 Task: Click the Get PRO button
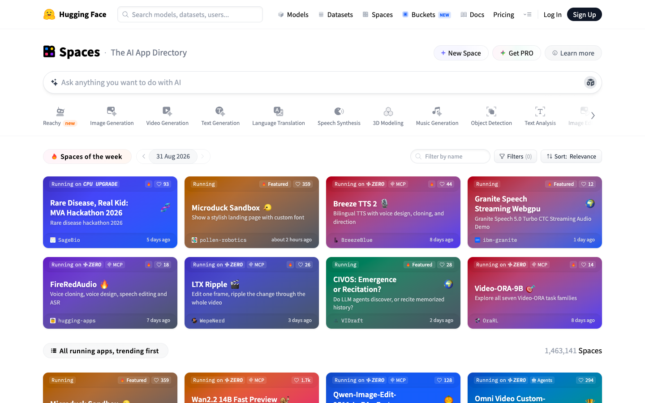516,53
